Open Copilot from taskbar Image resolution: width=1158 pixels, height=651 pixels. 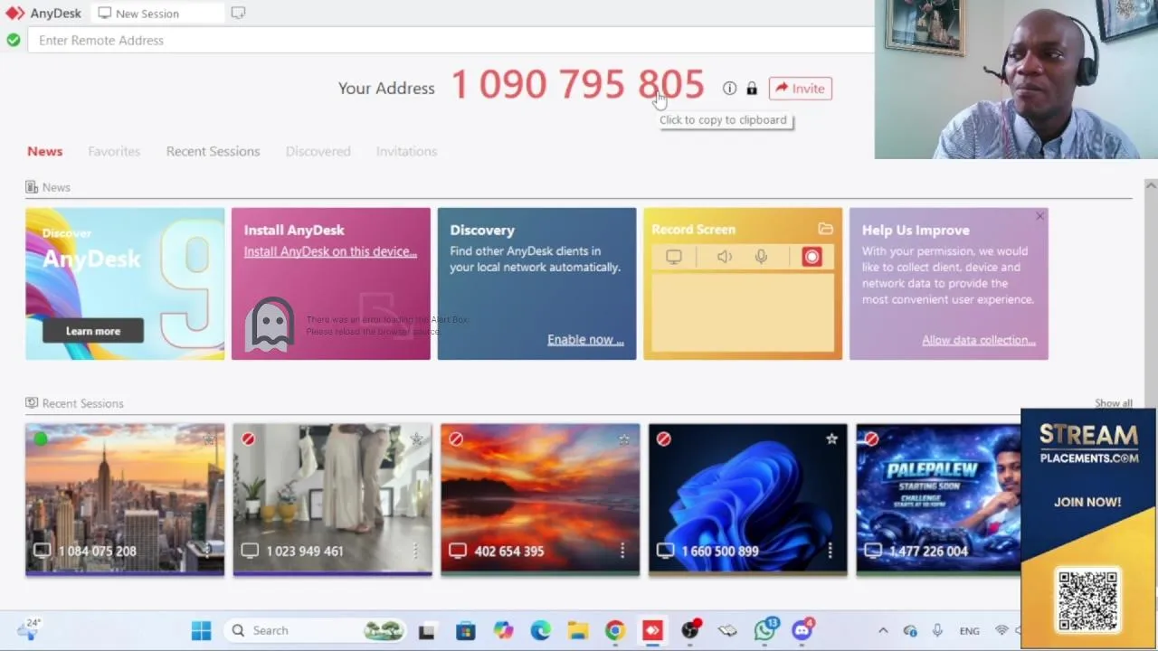coord(503,630)
